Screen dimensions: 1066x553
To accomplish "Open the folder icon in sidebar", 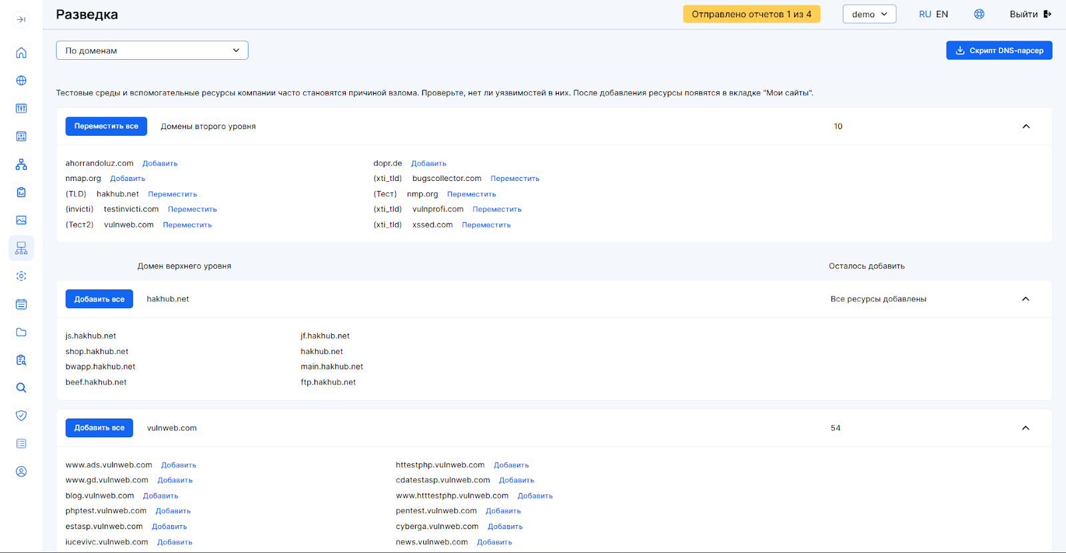I will tap(21, 332).
